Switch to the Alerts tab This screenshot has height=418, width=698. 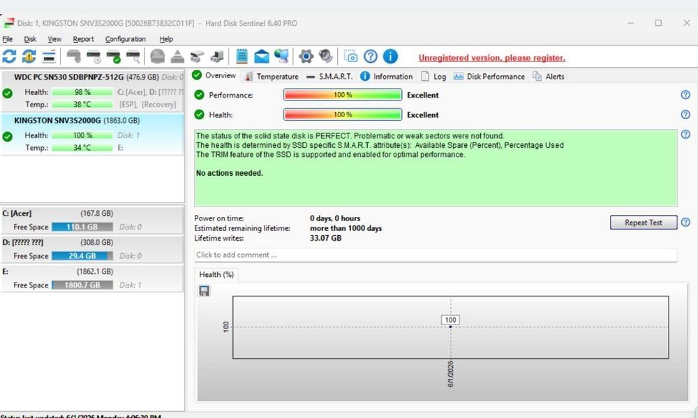click(x=549, y=77)
